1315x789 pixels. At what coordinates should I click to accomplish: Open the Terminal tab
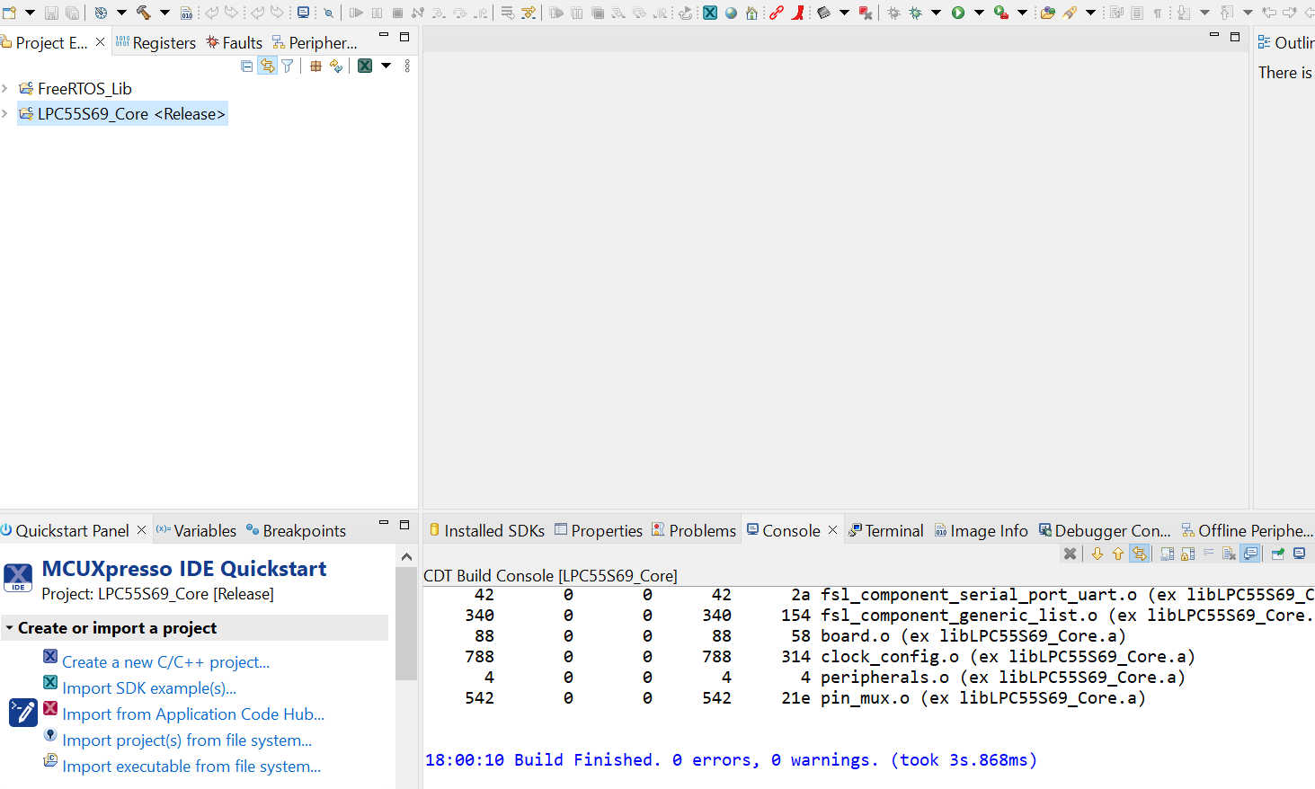tap(893, 530)
